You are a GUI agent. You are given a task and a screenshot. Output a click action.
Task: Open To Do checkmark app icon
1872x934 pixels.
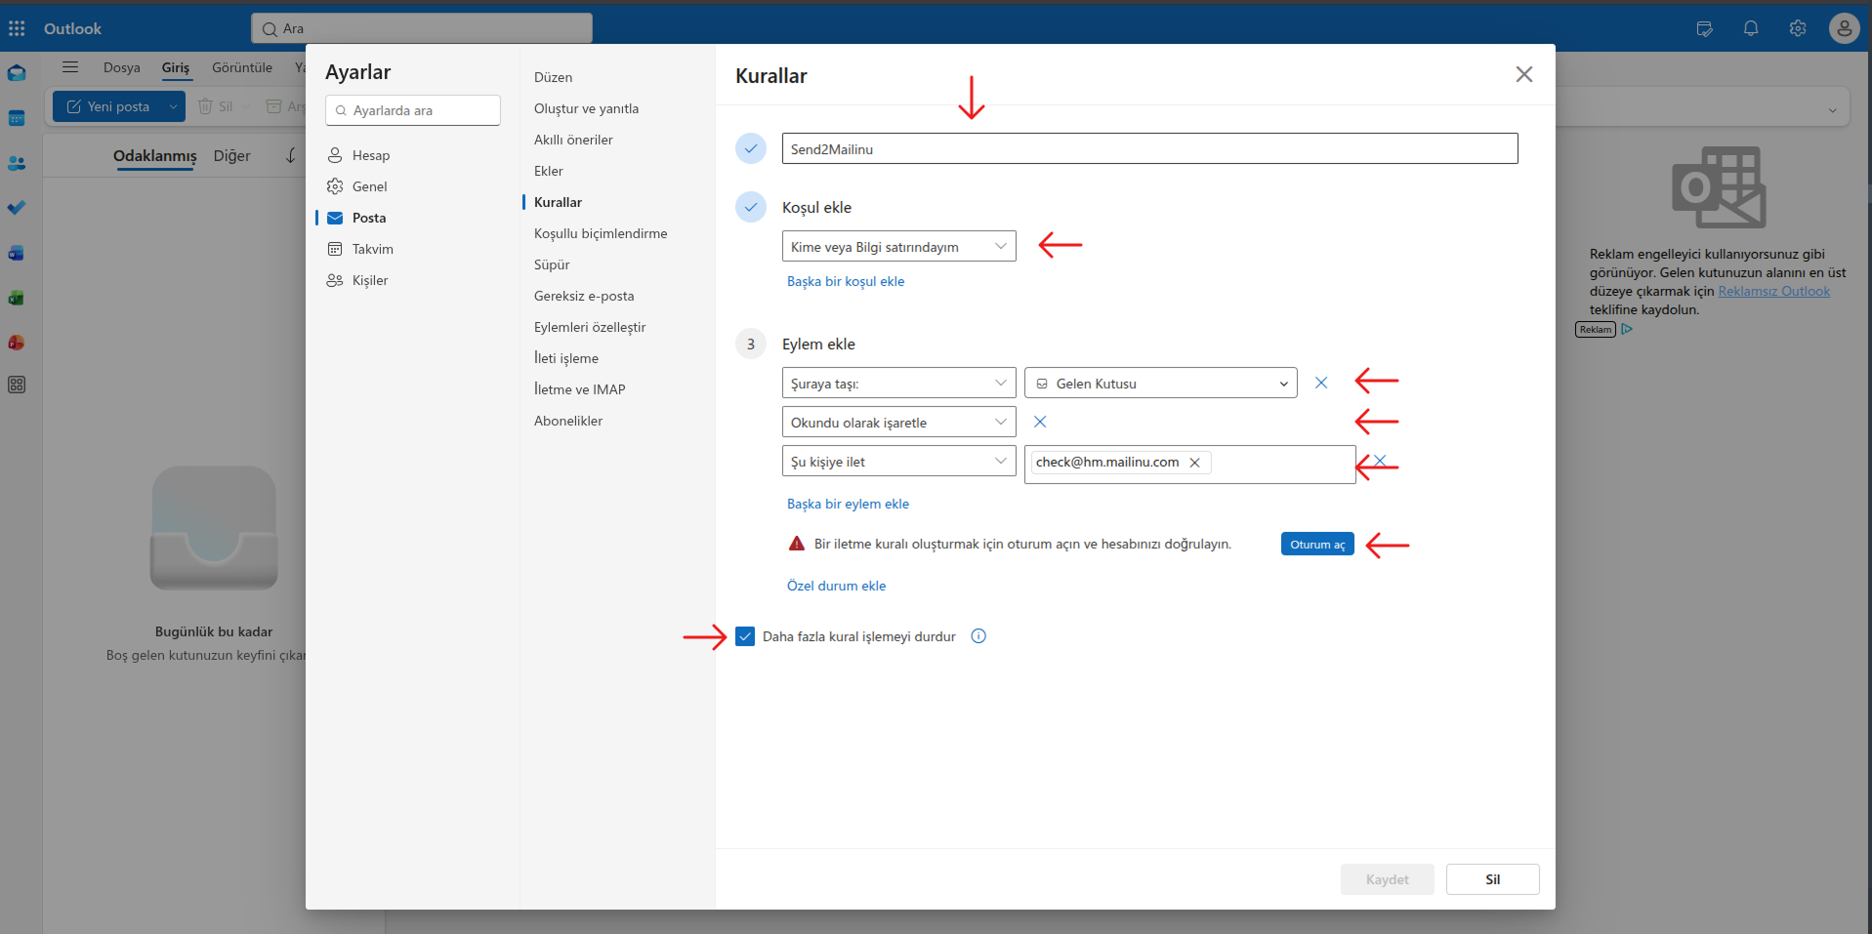coord(17,208)
